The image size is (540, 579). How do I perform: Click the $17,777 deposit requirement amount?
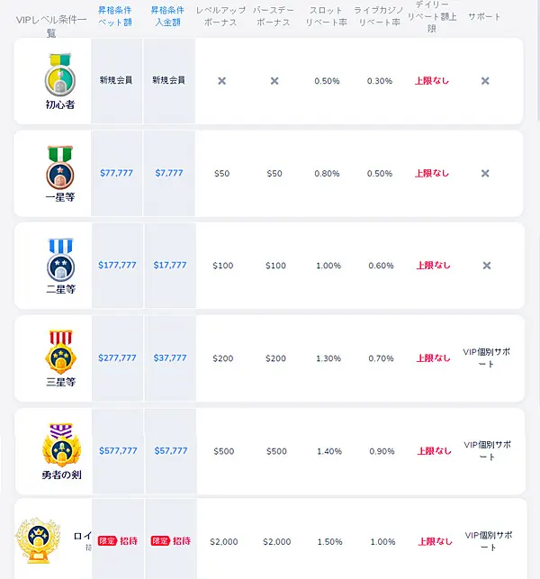(170, 266)
